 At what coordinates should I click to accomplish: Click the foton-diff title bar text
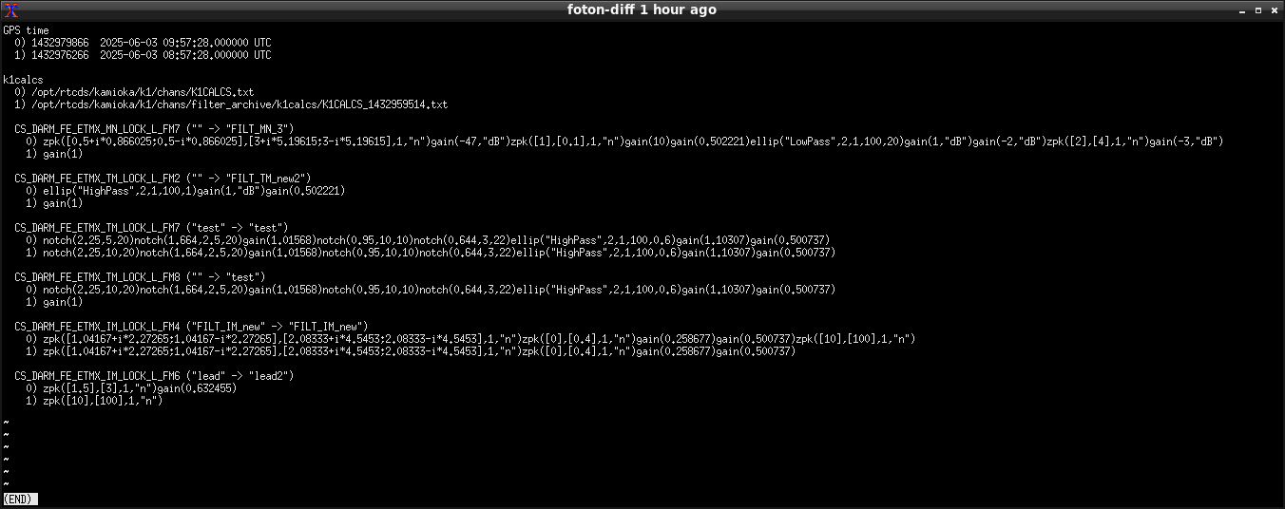(x=642, y=9)
